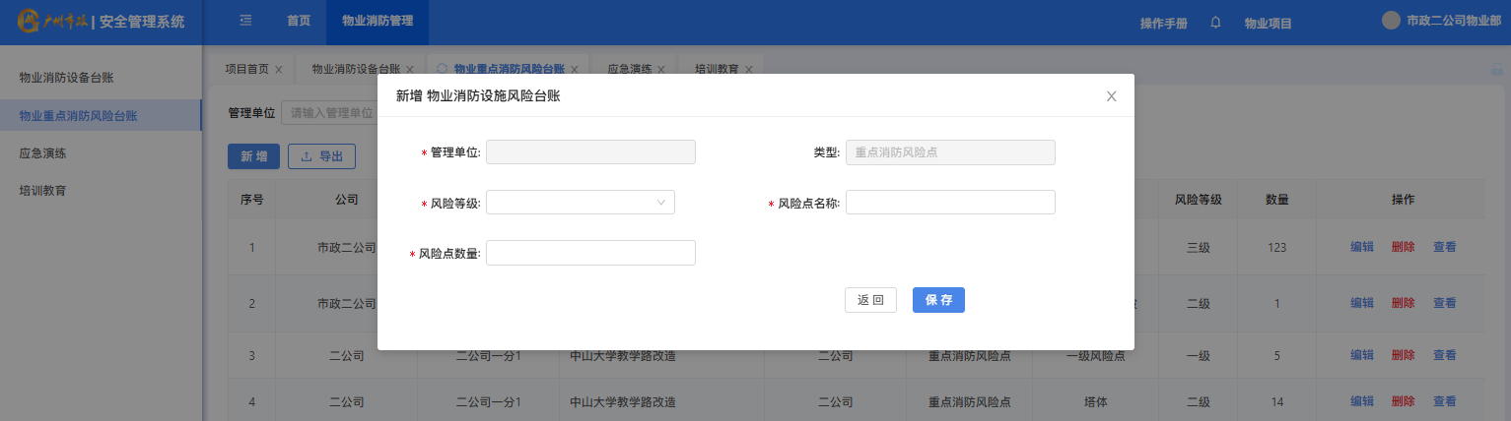Viewport: 1511px width, 421px height.
Task: Click the user avatar icon
Action: coord(1391,21)
